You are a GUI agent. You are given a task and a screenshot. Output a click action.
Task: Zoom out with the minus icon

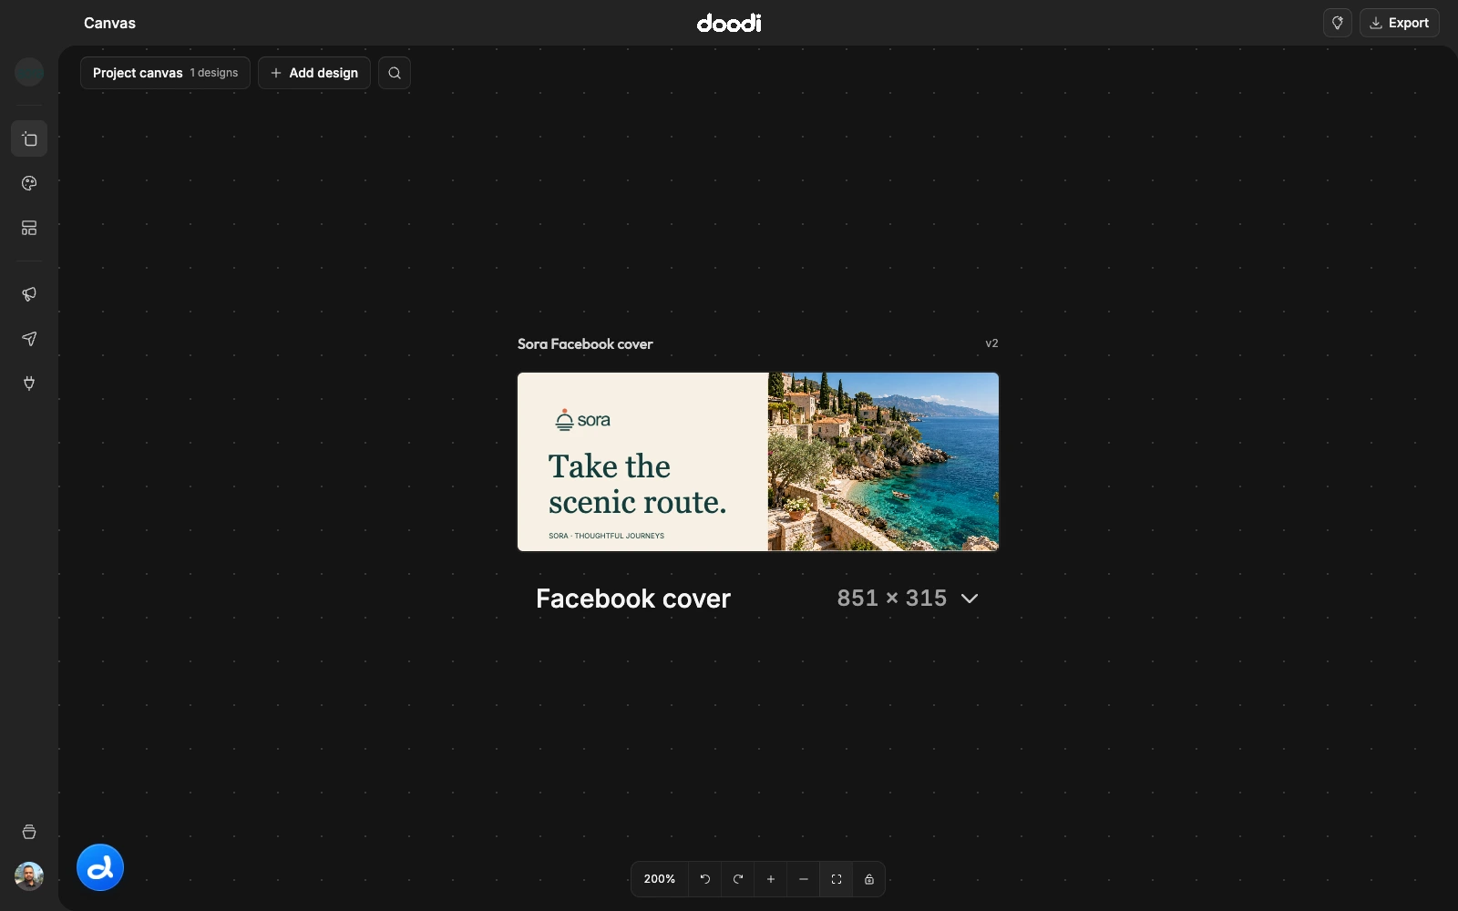(804, 879)
